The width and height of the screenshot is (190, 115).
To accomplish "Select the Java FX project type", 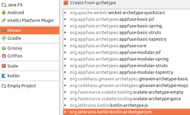I will [x=30, y=5].
